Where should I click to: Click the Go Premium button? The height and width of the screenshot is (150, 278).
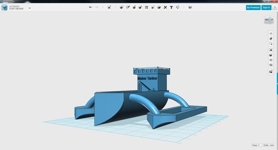(x=253, y=7)
